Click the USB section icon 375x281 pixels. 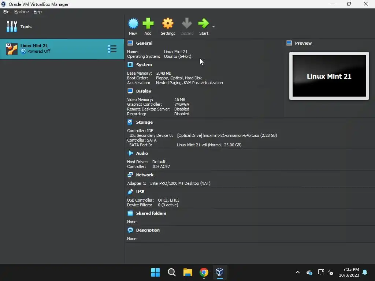tap(130, 192)
